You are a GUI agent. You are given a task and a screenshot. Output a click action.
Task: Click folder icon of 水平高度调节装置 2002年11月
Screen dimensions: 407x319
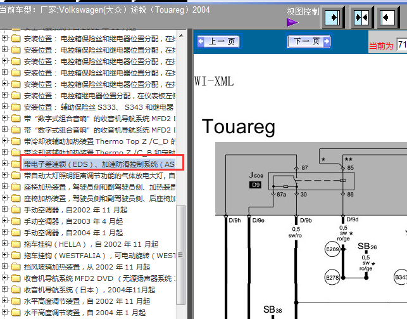point(16,301)
